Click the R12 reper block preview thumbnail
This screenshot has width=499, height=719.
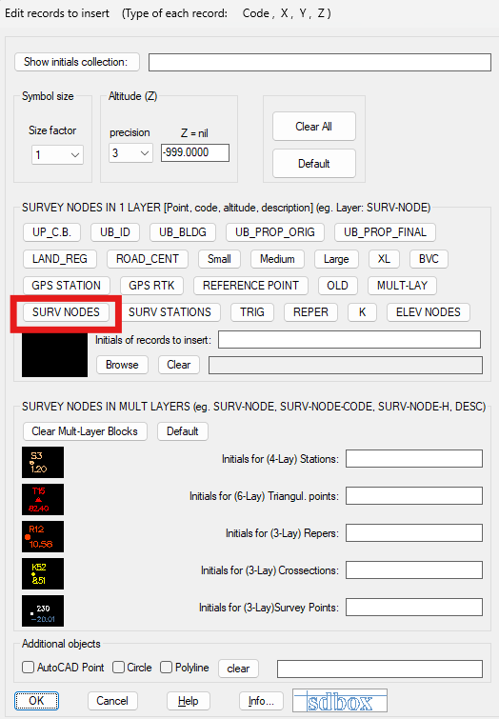click(x=43, y=536)
